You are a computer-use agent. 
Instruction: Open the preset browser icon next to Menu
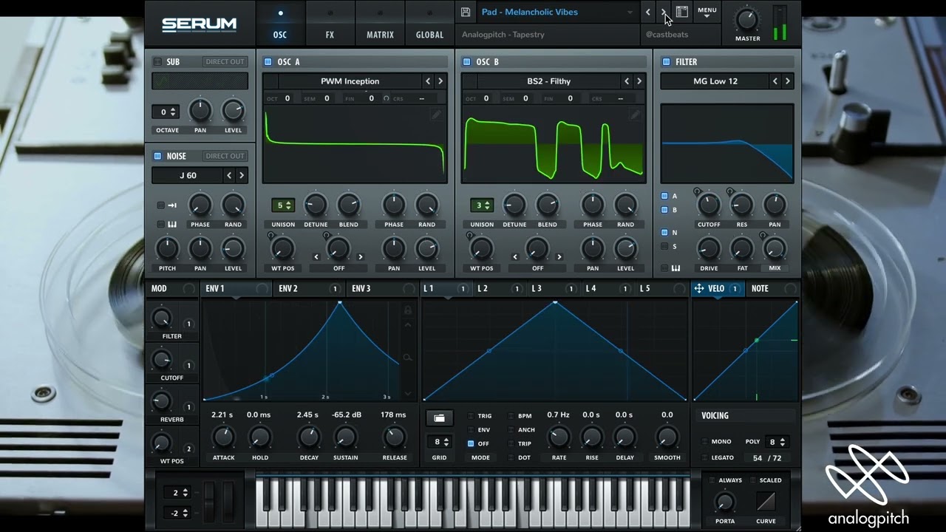(x=681, y=12)
